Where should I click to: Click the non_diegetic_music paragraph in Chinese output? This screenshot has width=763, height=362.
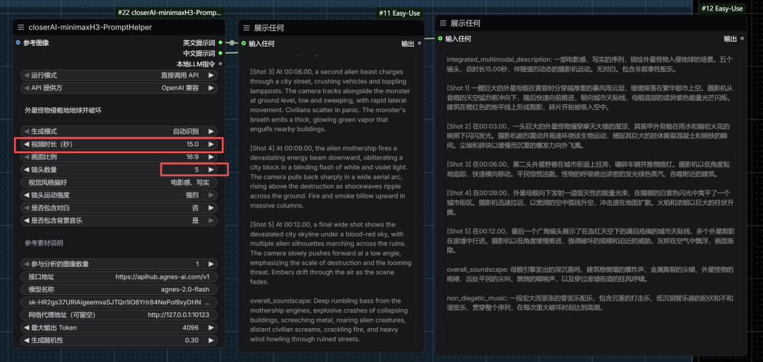coord(590,303)
